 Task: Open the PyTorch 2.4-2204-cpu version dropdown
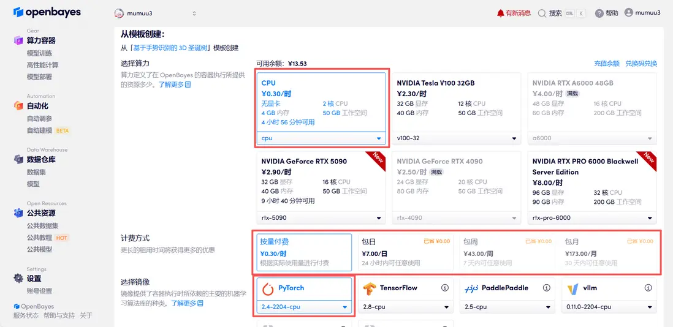304,307
